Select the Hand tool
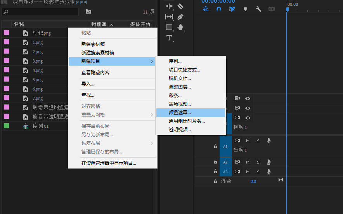The height and width of the screenshot is (214, 343). [x=180, y=27]
